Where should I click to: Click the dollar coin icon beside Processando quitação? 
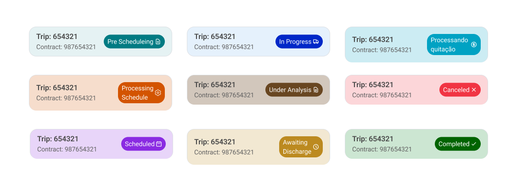click(x=474, y=45)
